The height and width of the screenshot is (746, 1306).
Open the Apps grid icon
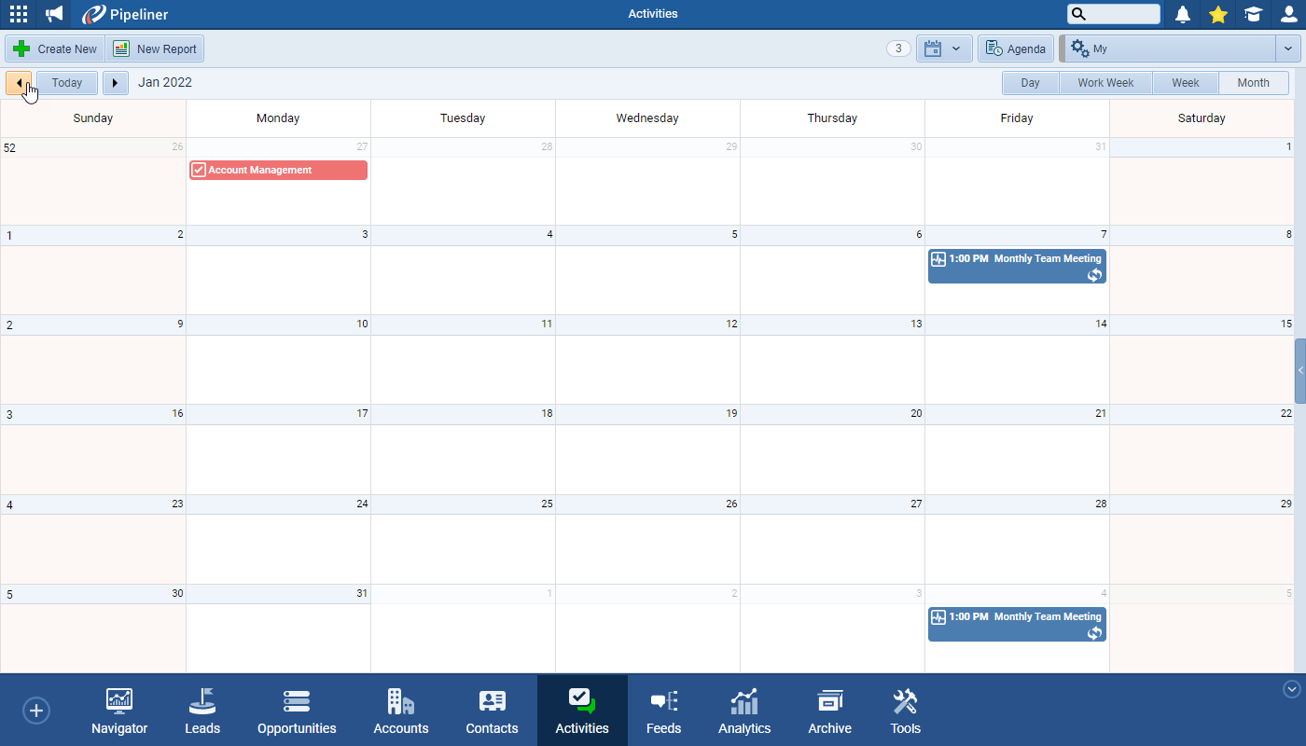pos(18,13)
